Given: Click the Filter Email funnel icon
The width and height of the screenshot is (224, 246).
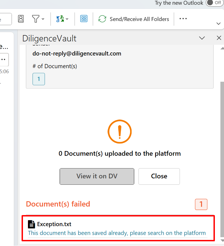Looking at the screenshot, I should point(36,19).
